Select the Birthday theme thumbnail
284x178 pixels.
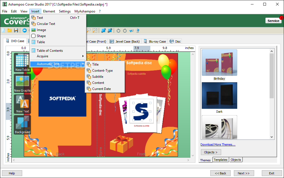pos(219,63)
